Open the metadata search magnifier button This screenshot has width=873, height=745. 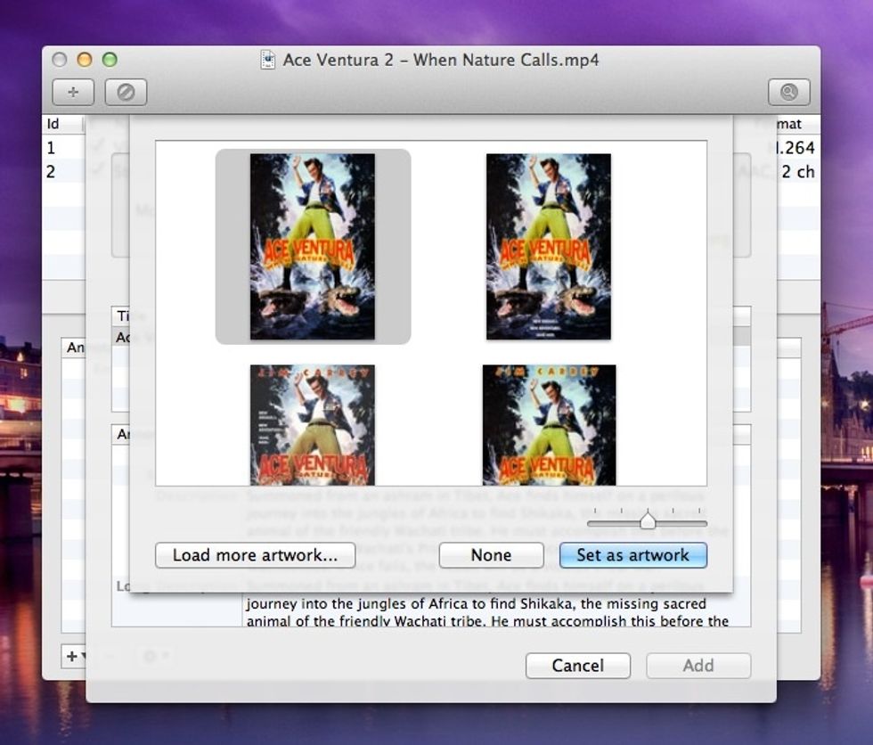click(x=789, y=92)
